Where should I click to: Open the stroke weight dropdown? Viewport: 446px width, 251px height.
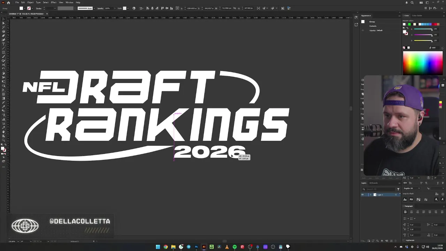click(55, 8)
